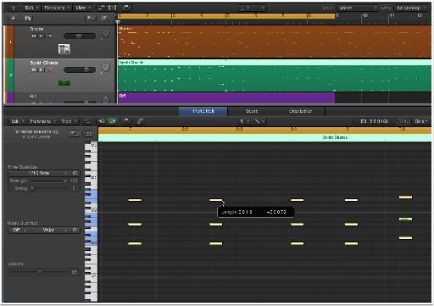Select the pointer tool in piano roll

click(x=243, y=121)
